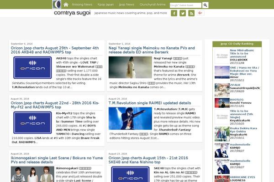Open DOLL$BOXX New Mini-album ranking link

pos(242,54)
